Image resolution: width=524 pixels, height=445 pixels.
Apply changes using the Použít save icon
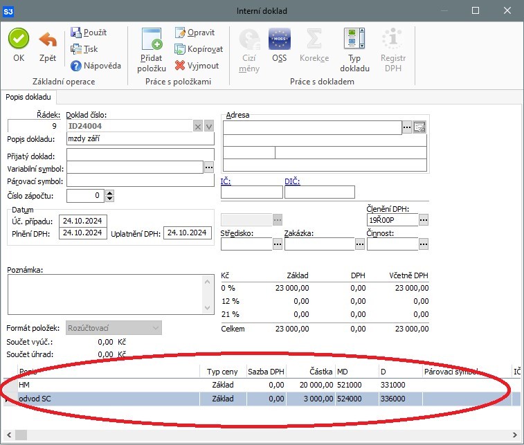coord(76,33)
